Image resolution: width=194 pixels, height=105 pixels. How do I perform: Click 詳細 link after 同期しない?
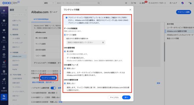(x=61, y=102)
